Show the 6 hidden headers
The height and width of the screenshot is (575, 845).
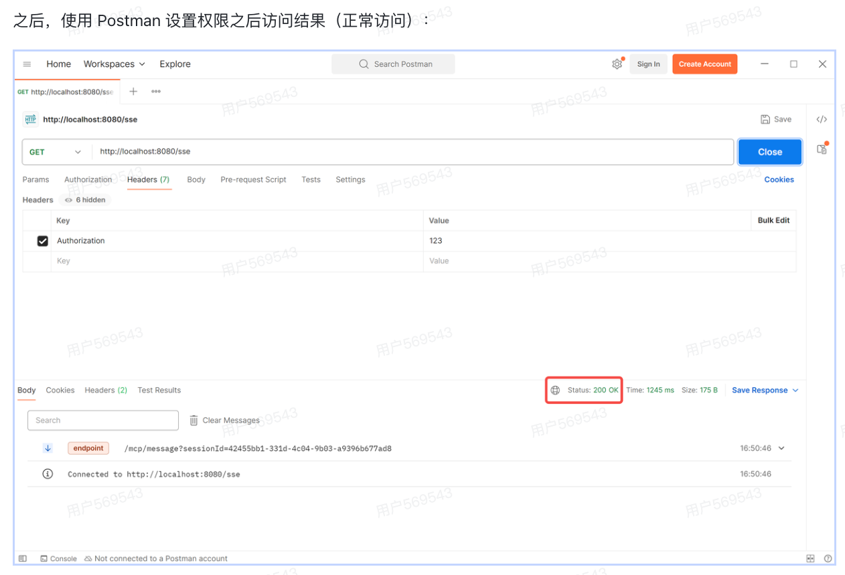(x=85, y=200)
